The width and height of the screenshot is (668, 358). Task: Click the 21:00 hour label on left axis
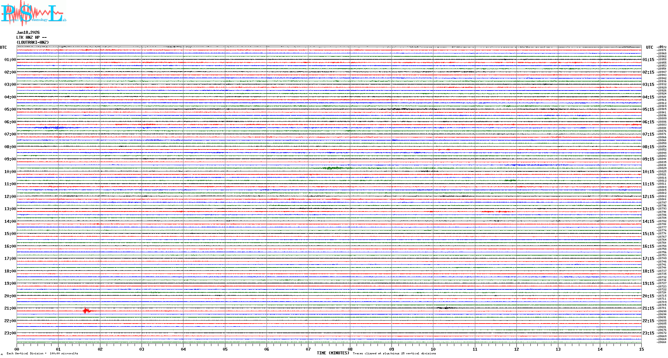pos(10,308)
